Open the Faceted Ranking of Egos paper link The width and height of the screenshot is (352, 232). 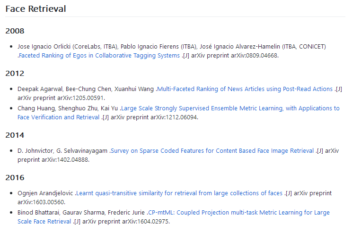tap(99, 56)
